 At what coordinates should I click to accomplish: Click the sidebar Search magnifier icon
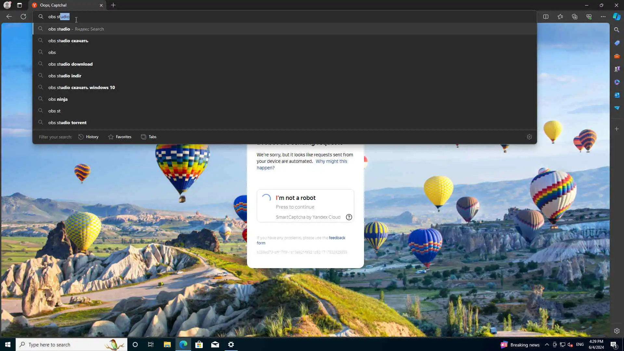(x=617, y=30)
